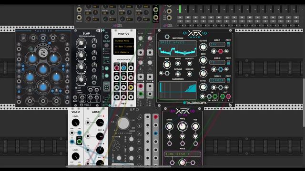Open the BASIC WAVES waveform selector
The height and width of the screenshot is (171, 305).
pyautogui.click(x=178, y=42)
